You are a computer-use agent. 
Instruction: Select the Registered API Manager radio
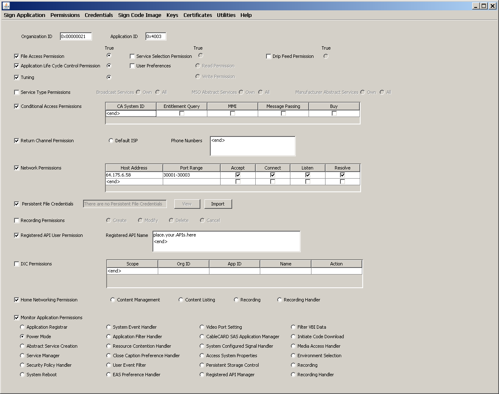coord(202,375)
